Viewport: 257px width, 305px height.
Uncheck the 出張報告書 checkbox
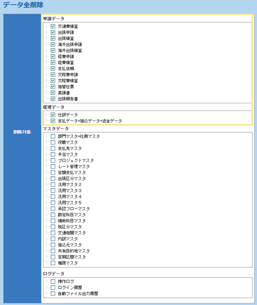(x=53, y=99)
